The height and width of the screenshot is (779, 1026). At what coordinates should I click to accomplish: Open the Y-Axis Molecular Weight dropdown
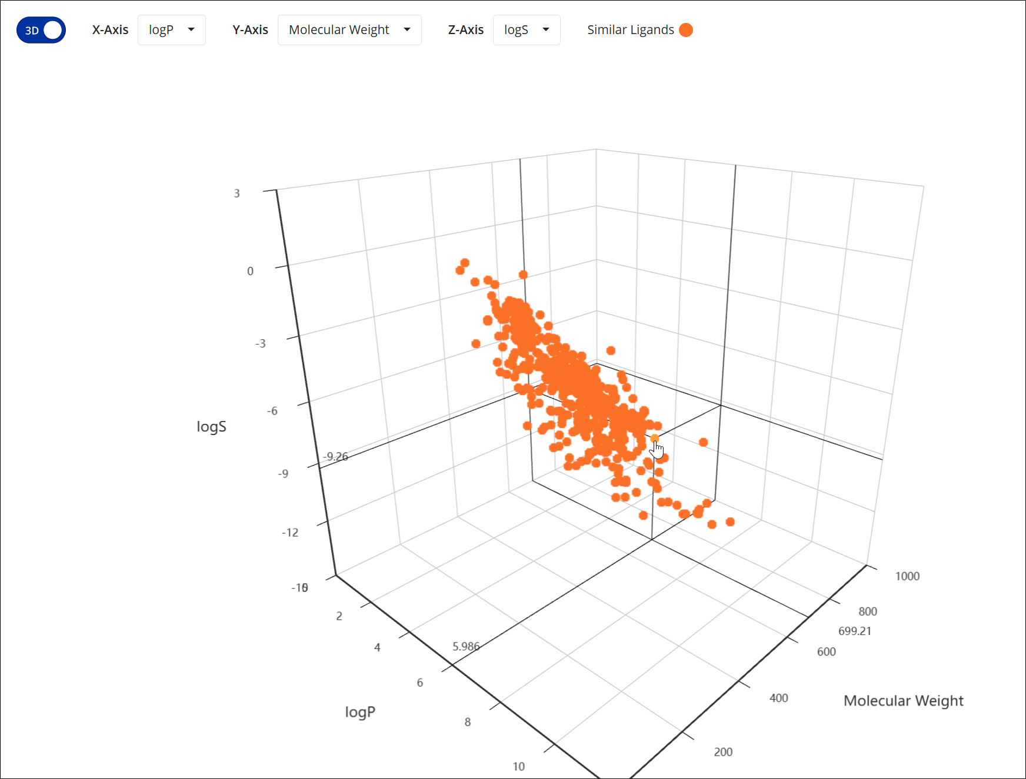coord(349,30)
